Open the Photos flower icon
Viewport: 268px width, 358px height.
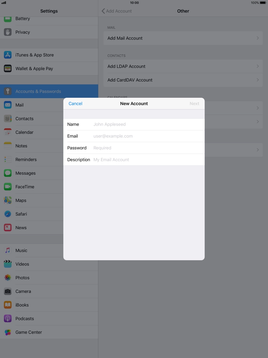pyautogui.click(x=8, y=278)
